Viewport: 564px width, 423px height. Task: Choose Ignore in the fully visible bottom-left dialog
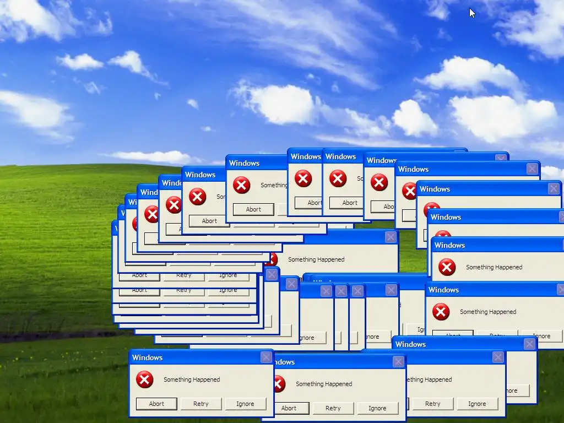[245, 404]
